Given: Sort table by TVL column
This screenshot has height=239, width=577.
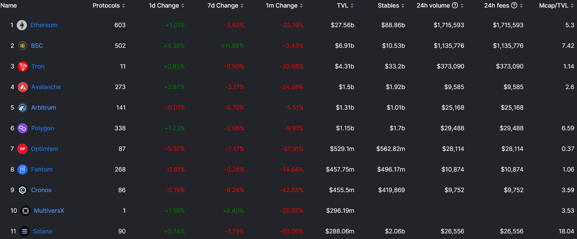Looking at the screenshot, I should [352, 6].
